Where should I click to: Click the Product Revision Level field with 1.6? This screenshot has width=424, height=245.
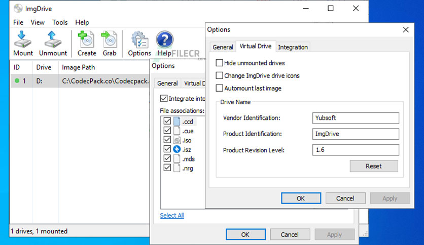356,150
